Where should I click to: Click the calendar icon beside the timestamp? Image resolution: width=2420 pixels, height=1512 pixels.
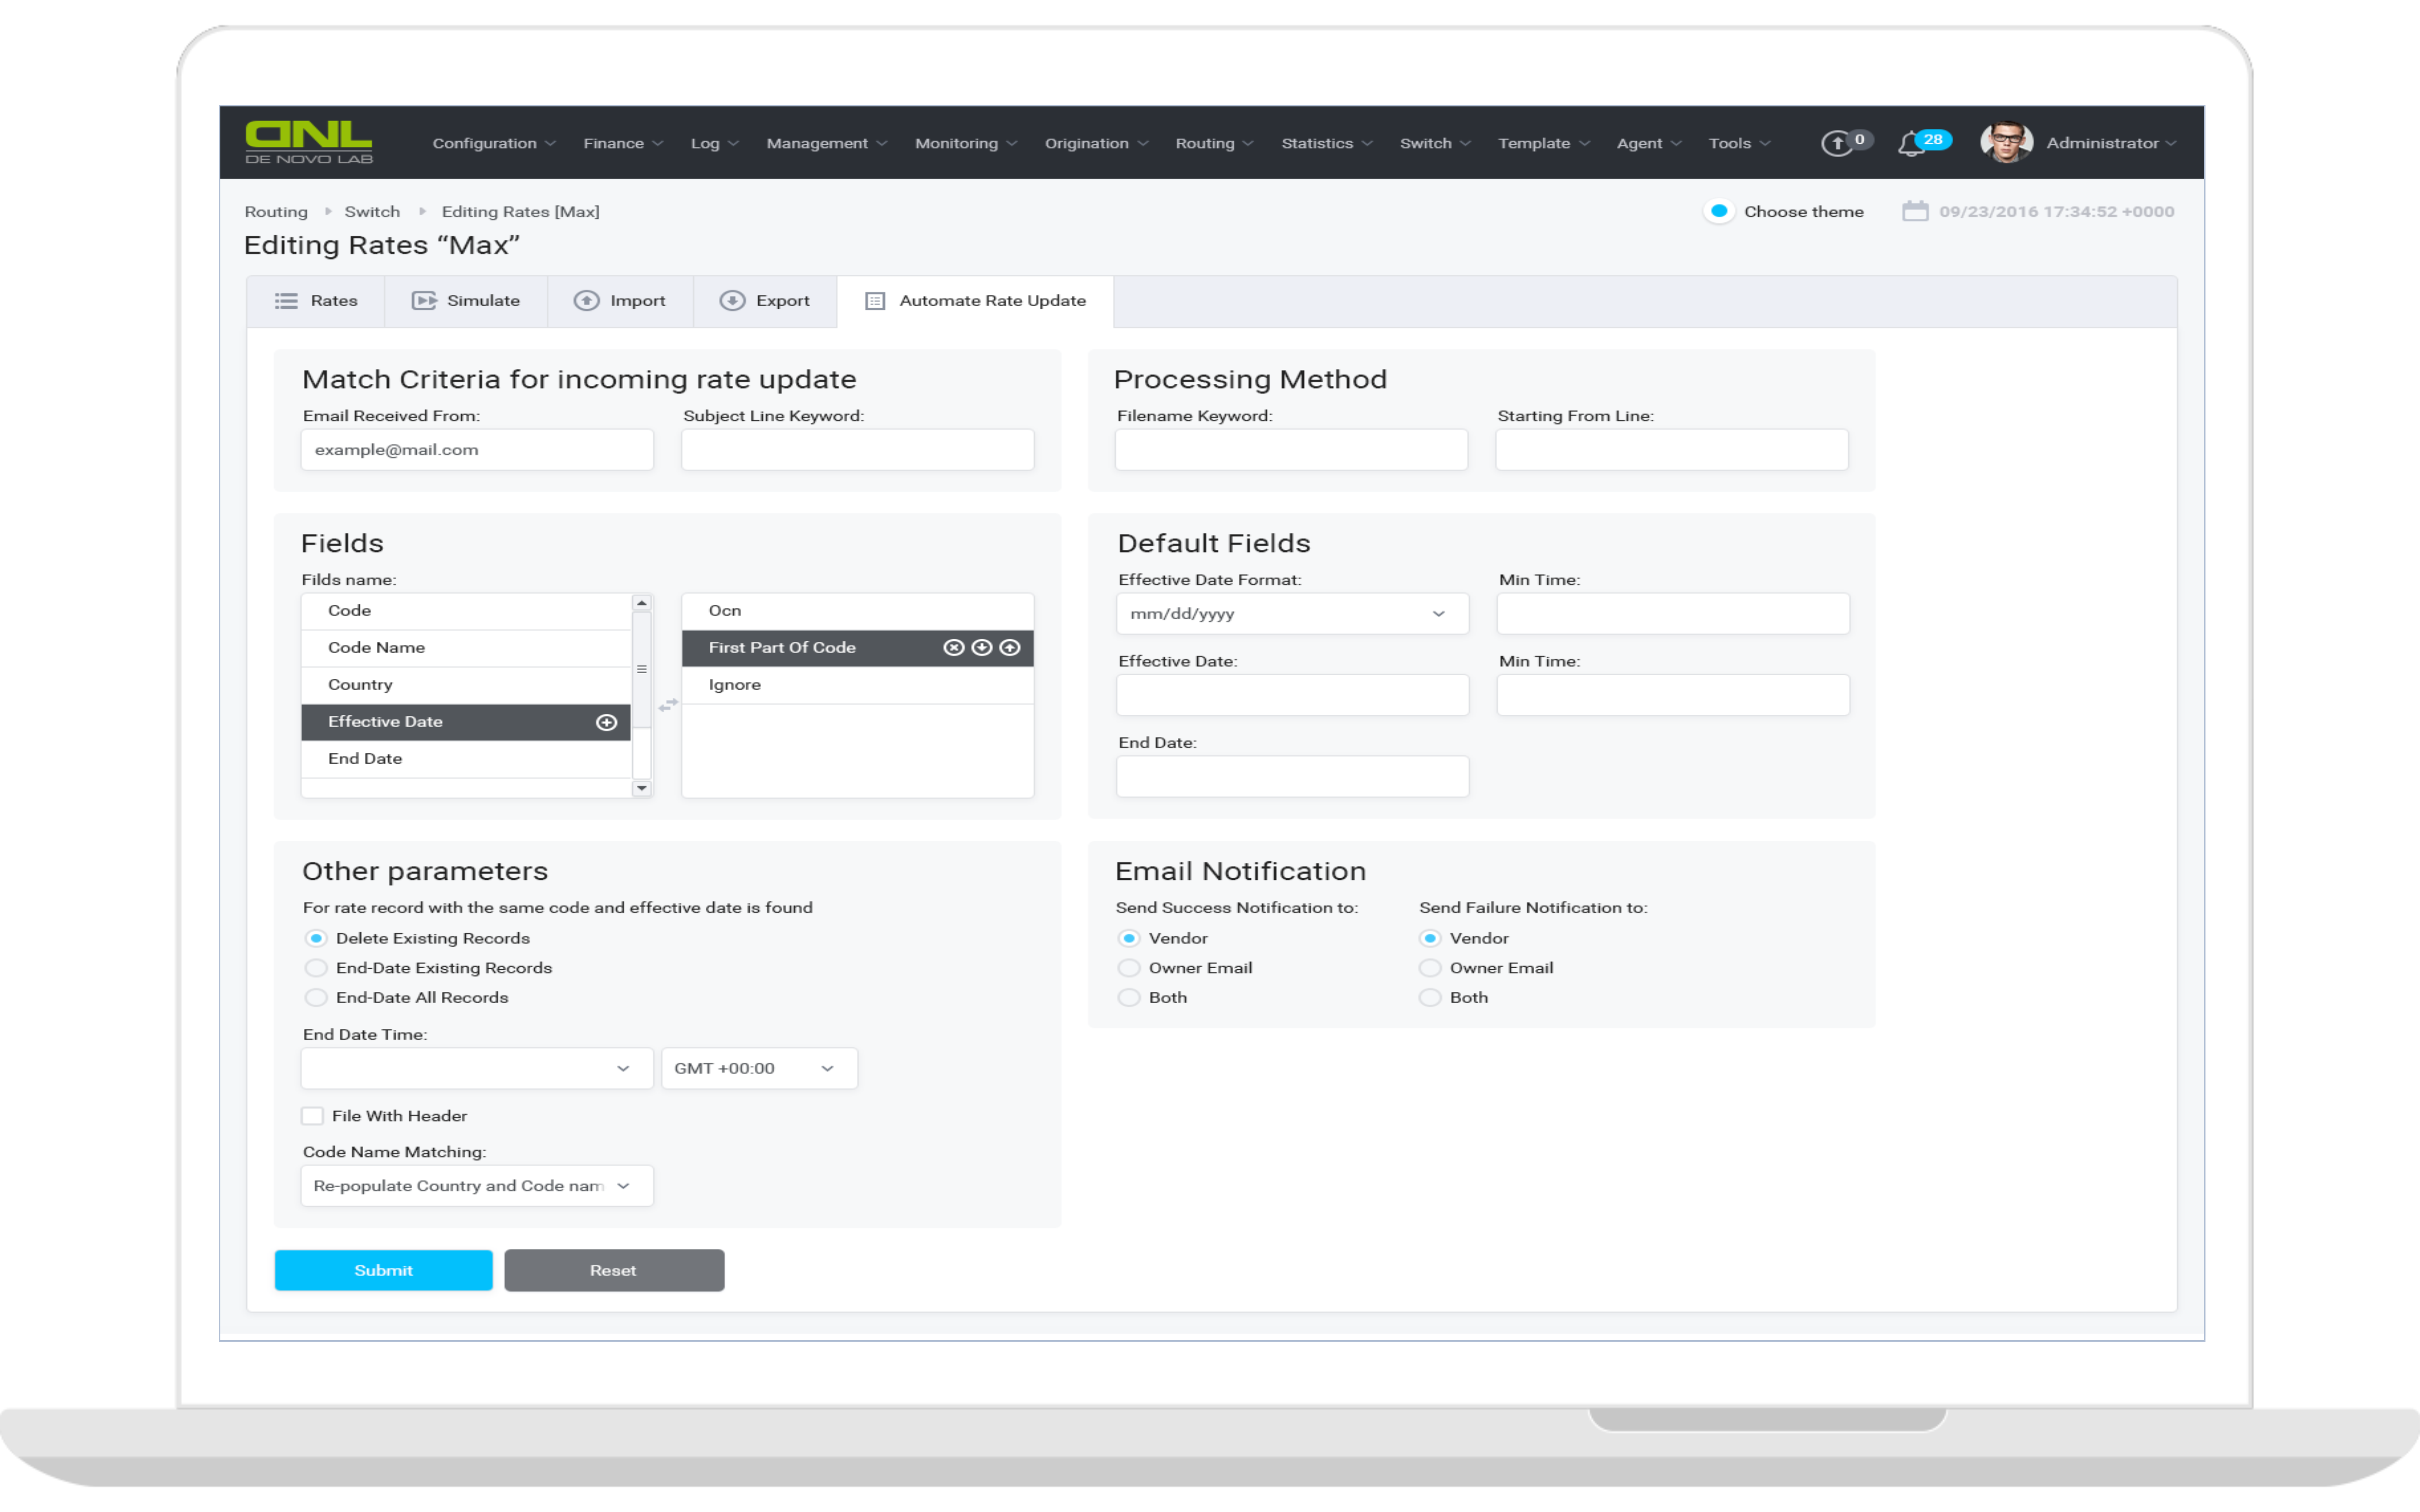click(x=1915, y=211)
